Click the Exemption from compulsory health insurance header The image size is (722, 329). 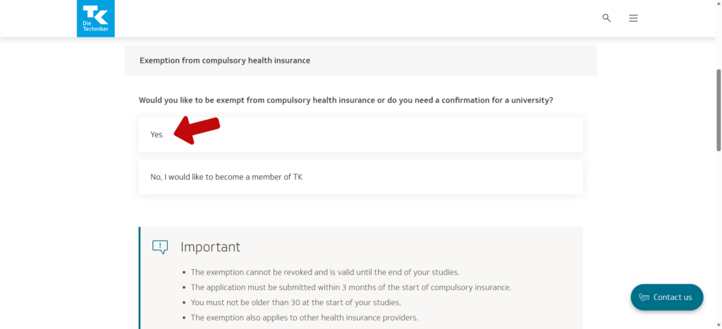(x=225, y=61)
